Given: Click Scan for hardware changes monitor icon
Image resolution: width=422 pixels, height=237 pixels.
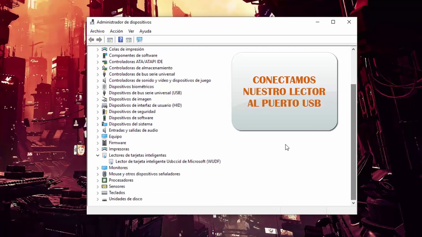Looking at the screenshot, I should click(x=139, y=39).
